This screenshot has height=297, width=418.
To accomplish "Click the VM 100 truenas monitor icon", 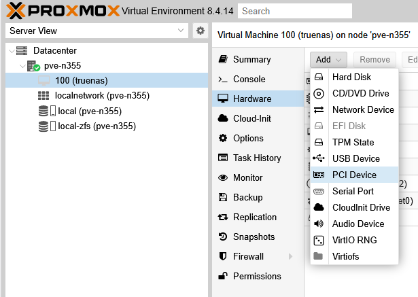I will click(x=43, y=80).
